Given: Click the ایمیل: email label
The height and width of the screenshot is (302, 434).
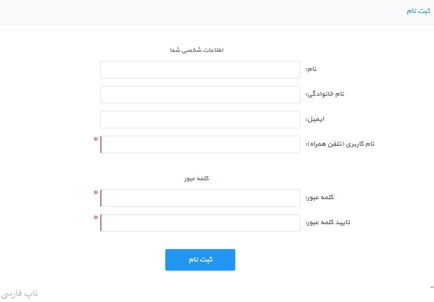Looking at the screenshot, I should [x=315, y=119].
